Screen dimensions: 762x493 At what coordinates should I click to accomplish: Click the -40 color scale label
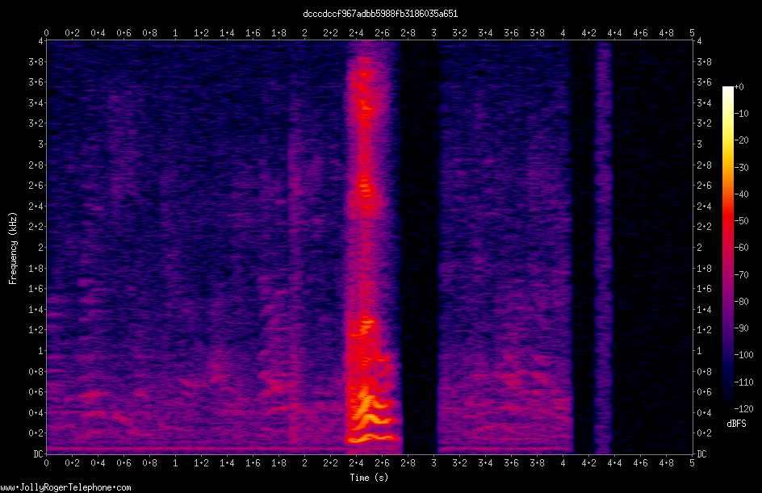(x=741, y=194)
